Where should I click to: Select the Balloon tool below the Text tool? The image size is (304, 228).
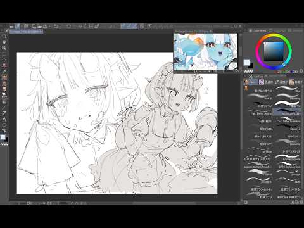[x=4, y=125]
